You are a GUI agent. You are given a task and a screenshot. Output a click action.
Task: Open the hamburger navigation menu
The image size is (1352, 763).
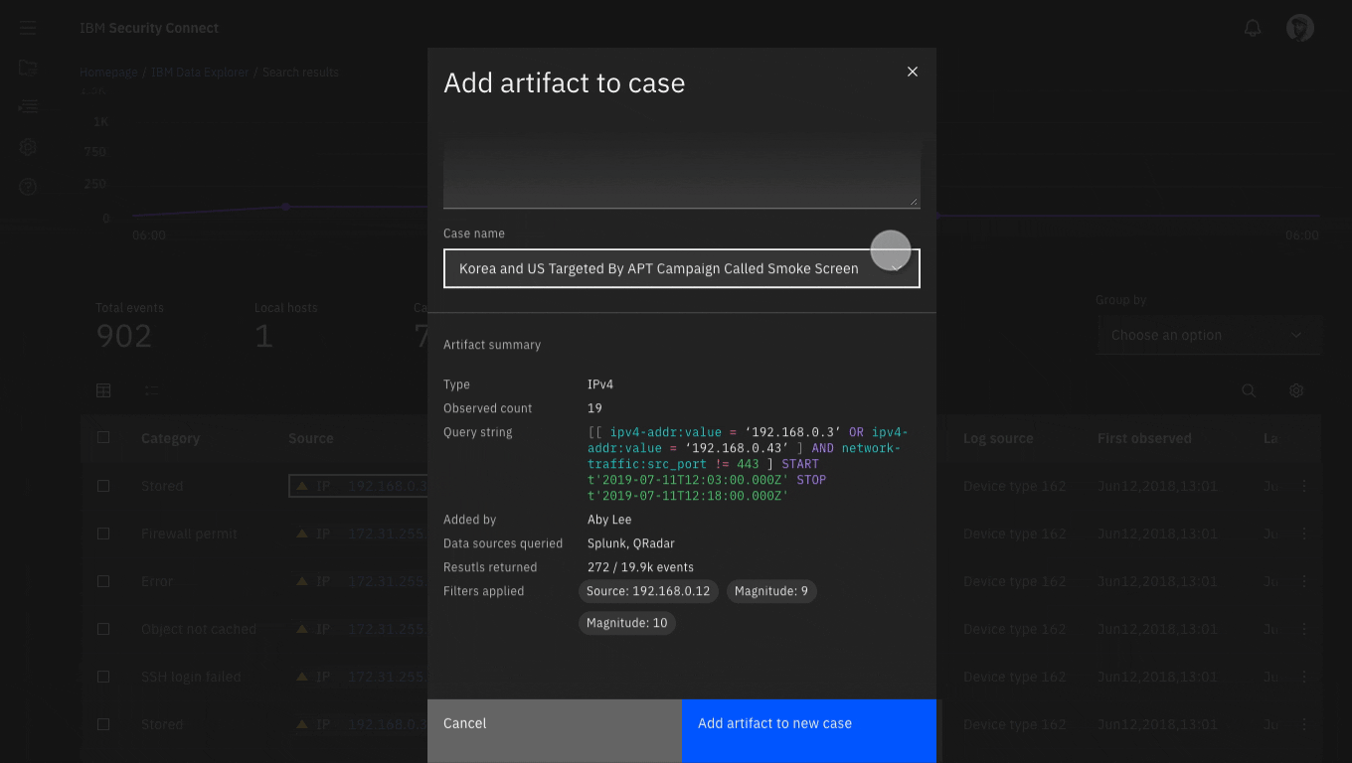27,28
